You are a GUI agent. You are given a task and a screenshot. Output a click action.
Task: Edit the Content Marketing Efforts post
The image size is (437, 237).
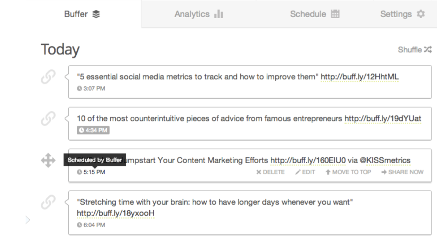[x=305, y=172]
